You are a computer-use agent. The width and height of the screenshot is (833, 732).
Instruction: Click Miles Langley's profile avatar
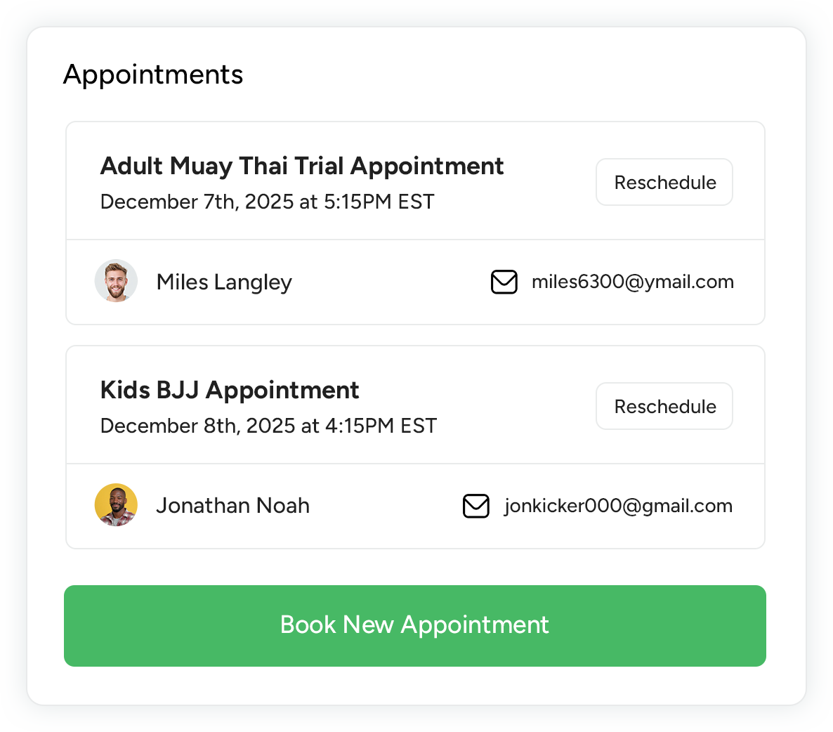click(x=116, y=281)
